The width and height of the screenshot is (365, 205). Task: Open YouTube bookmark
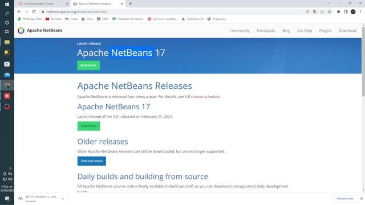pos(53,19)
